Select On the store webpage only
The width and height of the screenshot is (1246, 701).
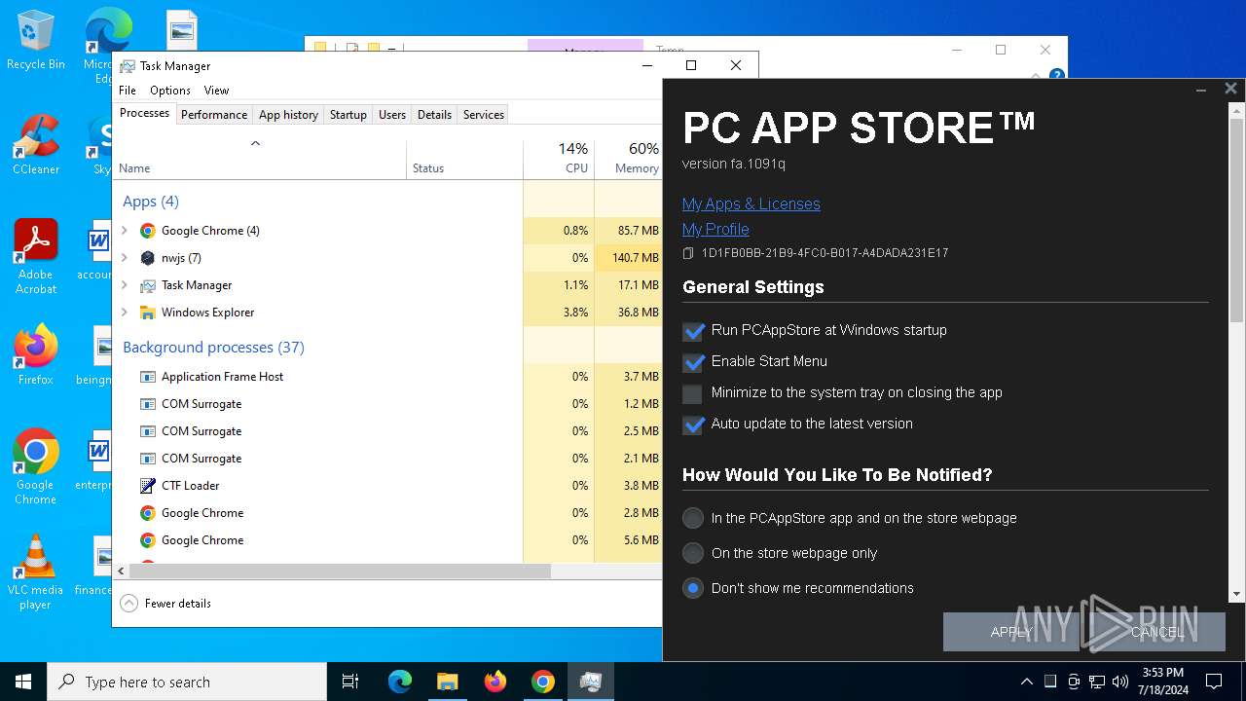(x=692, y=553)
